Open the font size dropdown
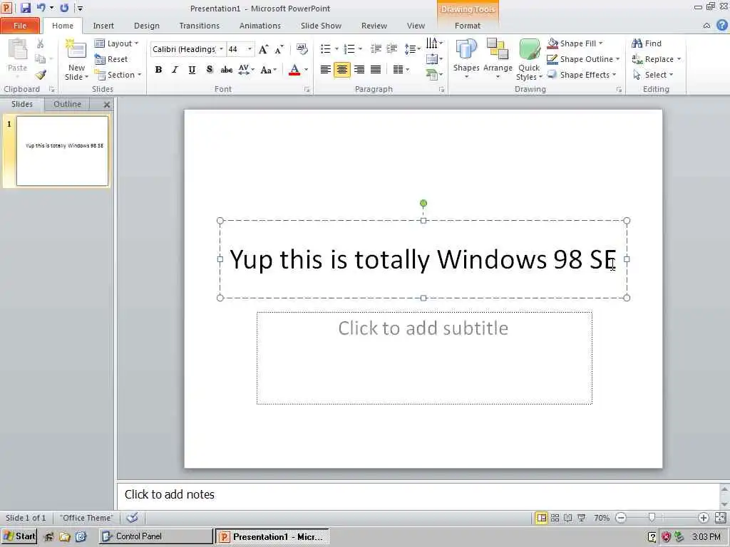 click(250, 49)
